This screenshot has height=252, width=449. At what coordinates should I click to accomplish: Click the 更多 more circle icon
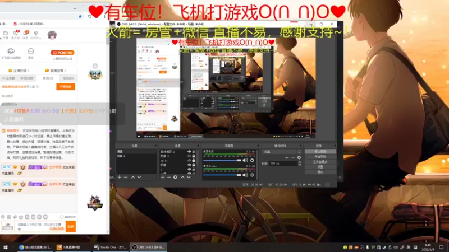click(31, 51)
